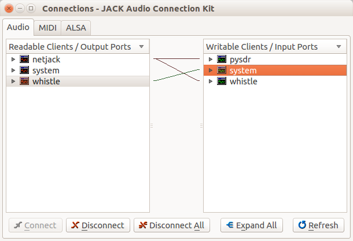
Task: Expand the system writable client tree
Action: pos(211,70)
